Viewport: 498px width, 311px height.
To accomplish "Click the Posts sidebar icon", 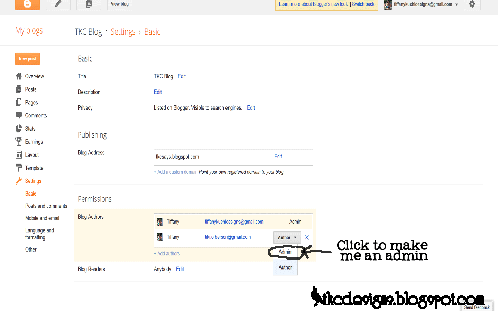I will pyautogui.click(x=19, y=89).
